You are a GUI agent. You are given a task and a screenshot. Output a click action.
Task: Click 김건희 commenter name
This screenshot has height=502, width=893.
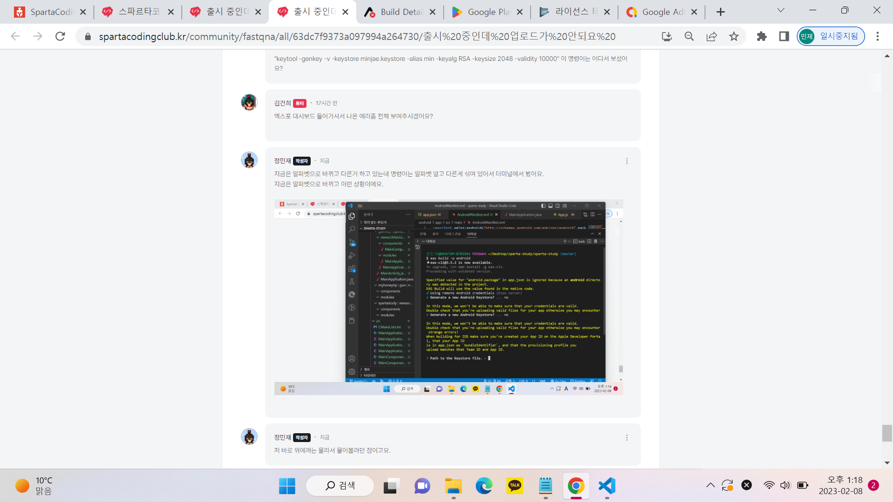click(x=282, y=103)
